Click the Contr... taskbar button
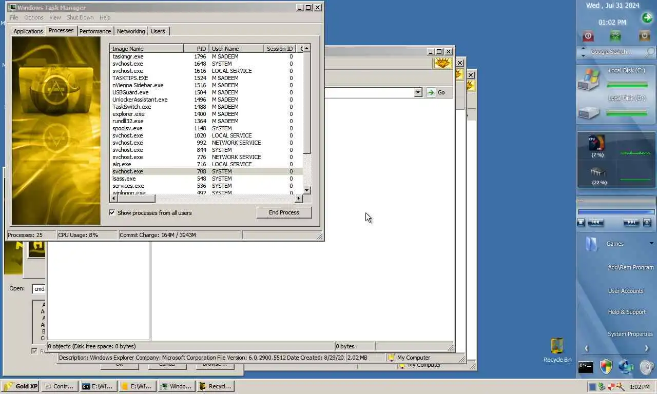Image resolution: width=657 pixels, height=394 pixels. point(60,386)
